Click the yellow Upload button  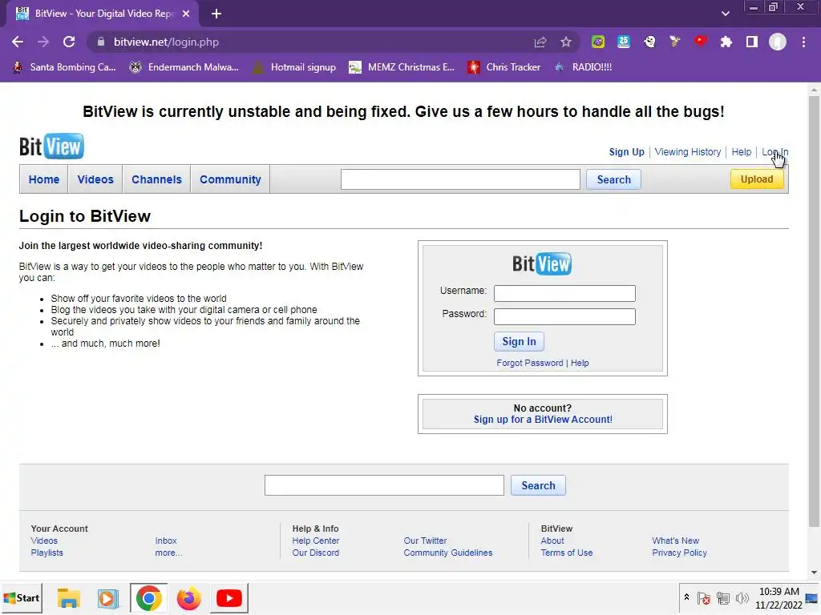click(757, 179)
